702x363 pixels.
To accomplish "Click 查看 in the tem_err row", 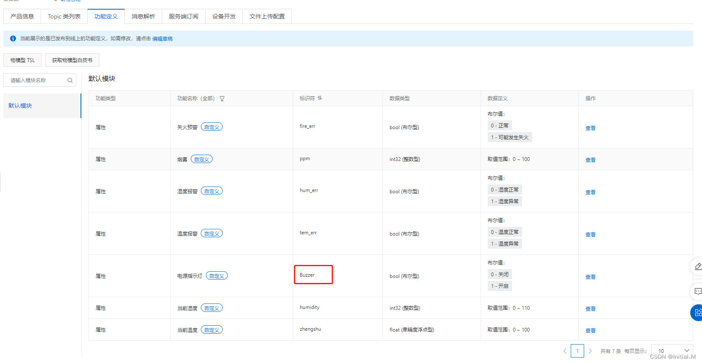I will pos(590,235).
